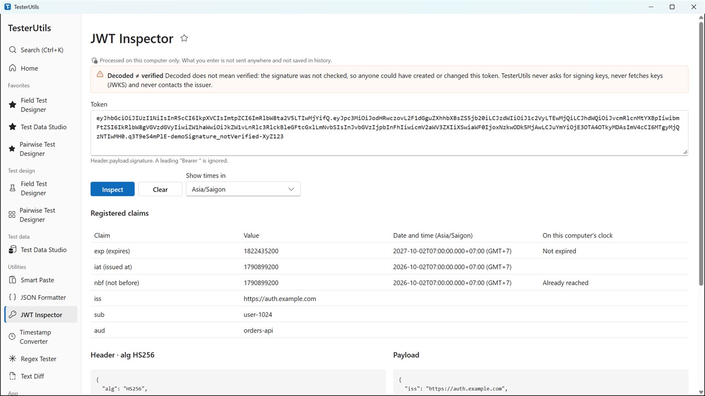This screenshot has height=396, width=705.
Task: Click the iss value https://auth.example.com
Action: [280, 298]
